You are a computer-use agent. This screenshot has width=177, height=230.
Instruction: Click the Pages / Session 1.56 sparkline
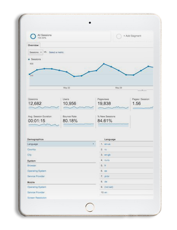click(143, 108)
